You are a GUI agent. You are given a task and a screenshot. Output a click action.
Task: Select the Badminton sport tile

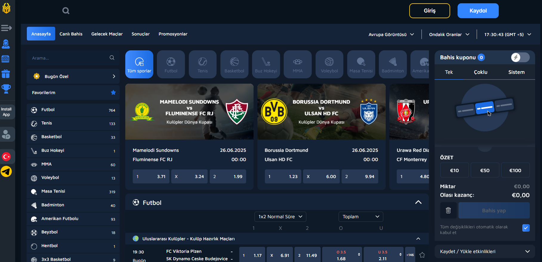[x=393, y=64]
